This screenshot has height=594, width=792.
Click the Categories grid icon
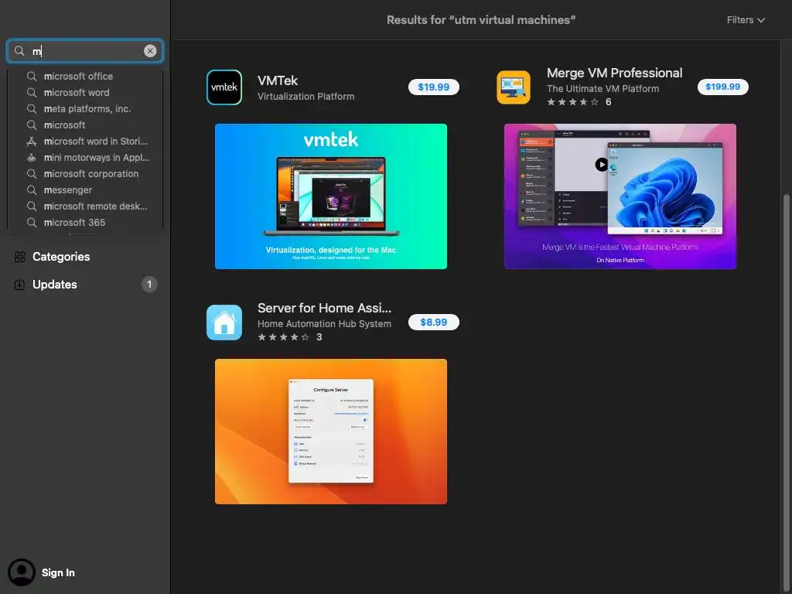(19, 257)
